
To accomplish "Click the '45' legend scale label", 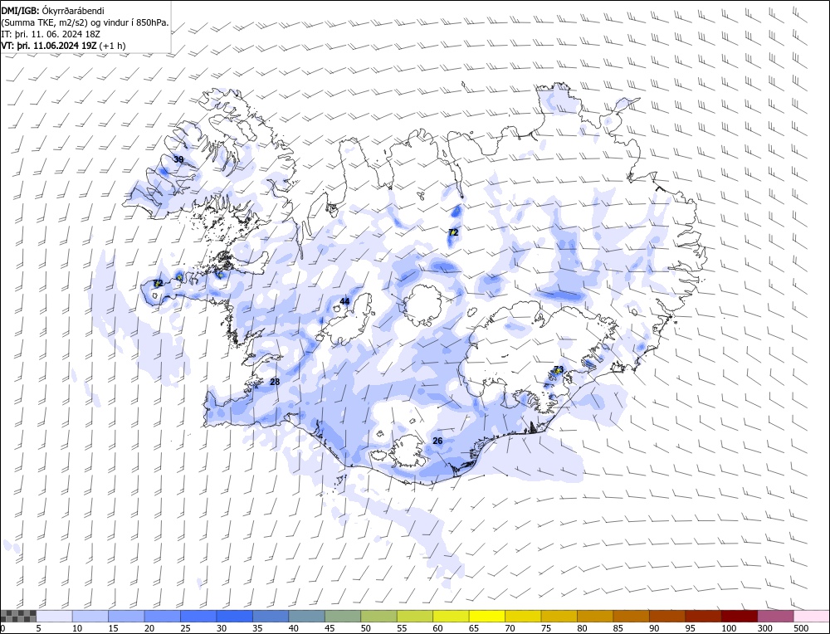I will 330,628.
